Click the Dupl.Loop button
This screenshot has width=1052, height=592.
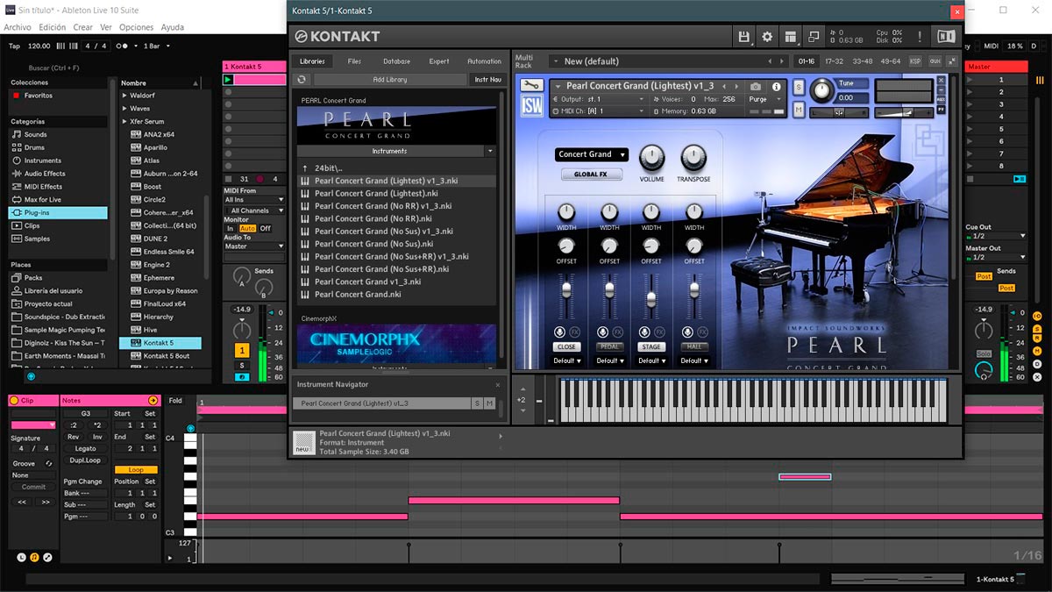pos(85,460)
